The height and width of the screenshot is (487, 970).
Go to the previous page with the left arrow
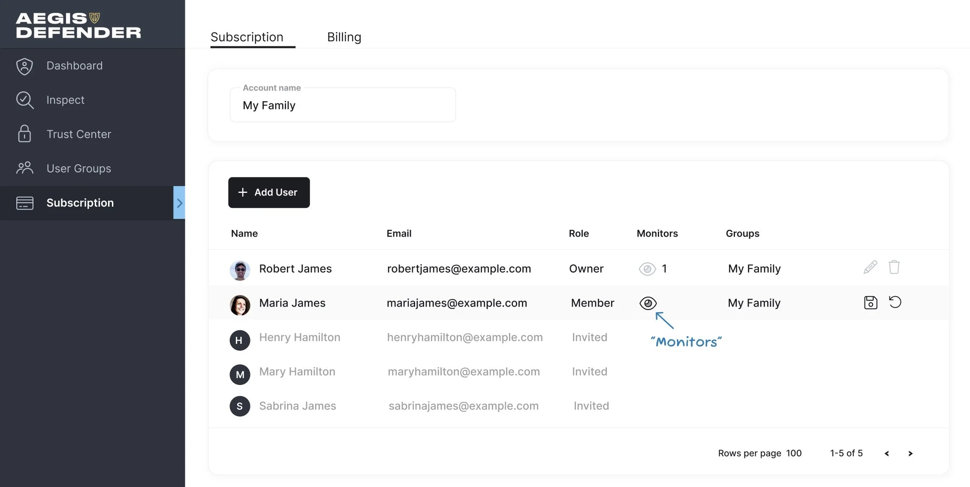[886, 454]
